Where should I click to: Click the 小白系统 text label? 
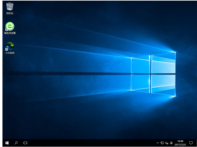pos(10,53)
